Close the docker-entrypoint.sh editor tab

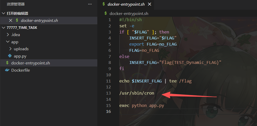149,4
